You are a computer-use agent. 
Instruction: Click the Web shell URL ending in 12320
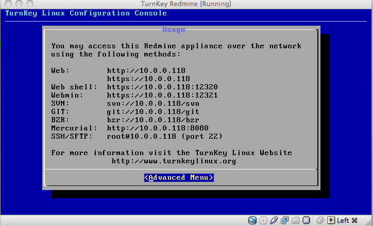click(x=162, y=87)
